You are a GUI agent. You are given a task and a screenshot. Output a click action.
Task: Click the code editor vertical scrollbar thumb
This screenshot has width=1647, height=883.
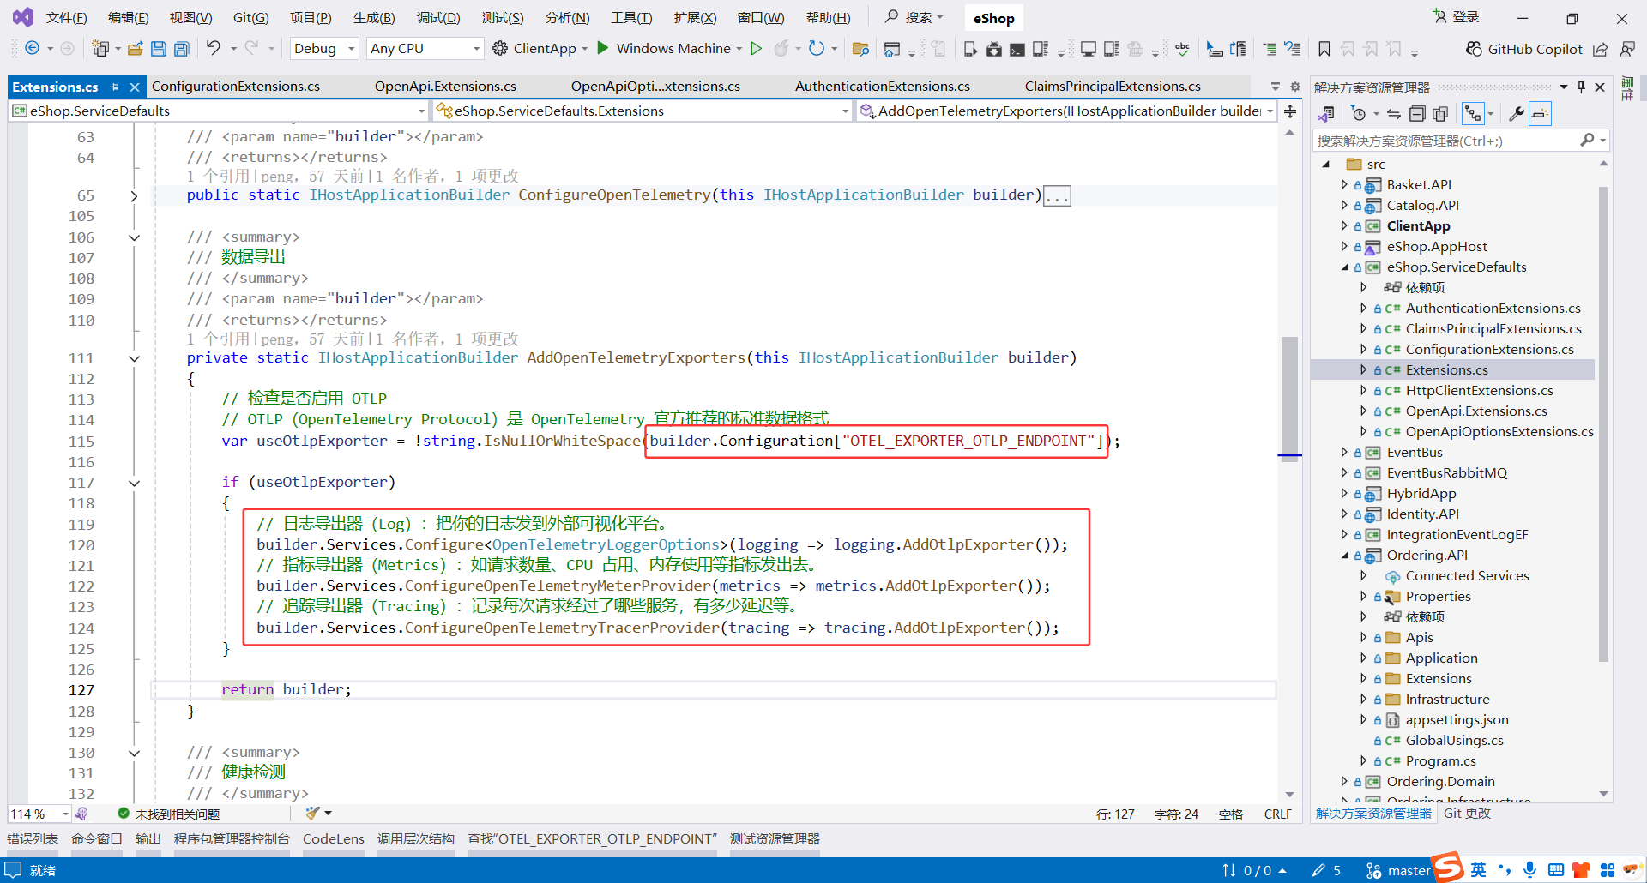tap(1289, 399)
